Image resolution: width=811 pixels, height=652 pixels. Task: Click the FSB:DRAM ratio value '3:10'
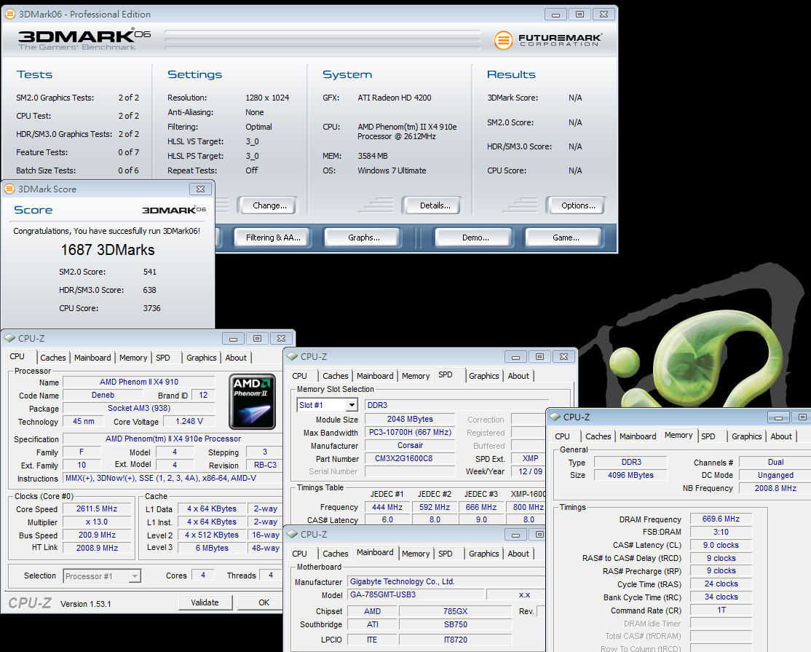coord(721,532)
